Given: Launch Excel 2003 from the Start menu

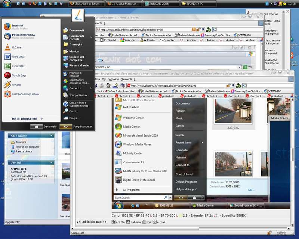Looking at the screenshot, I should click(14, 66).
